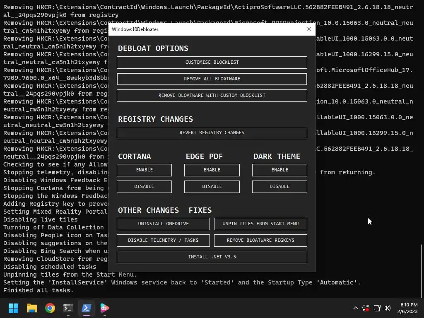Image resolution: width=424 pixels, height=318 pixels.
Task: Open the sync update tray icon
Action: pos(366,308)
